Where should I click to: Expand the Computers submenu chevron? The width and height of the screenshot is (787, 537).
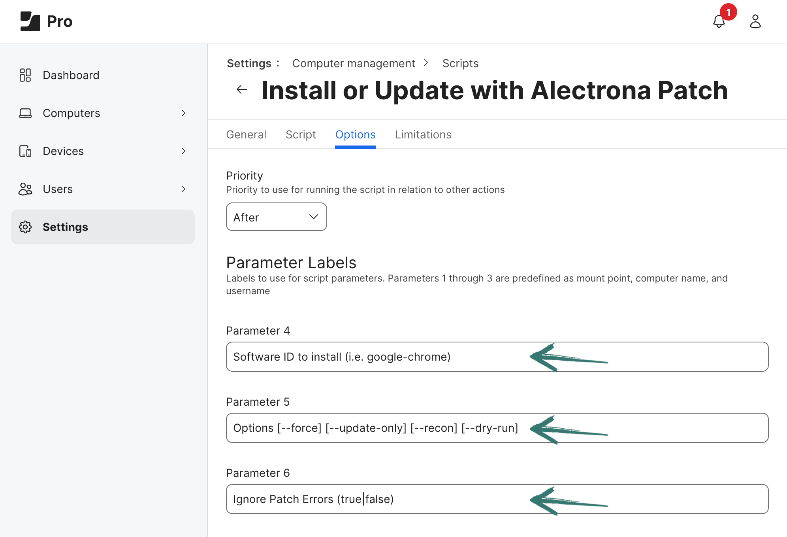pos(183,113)
